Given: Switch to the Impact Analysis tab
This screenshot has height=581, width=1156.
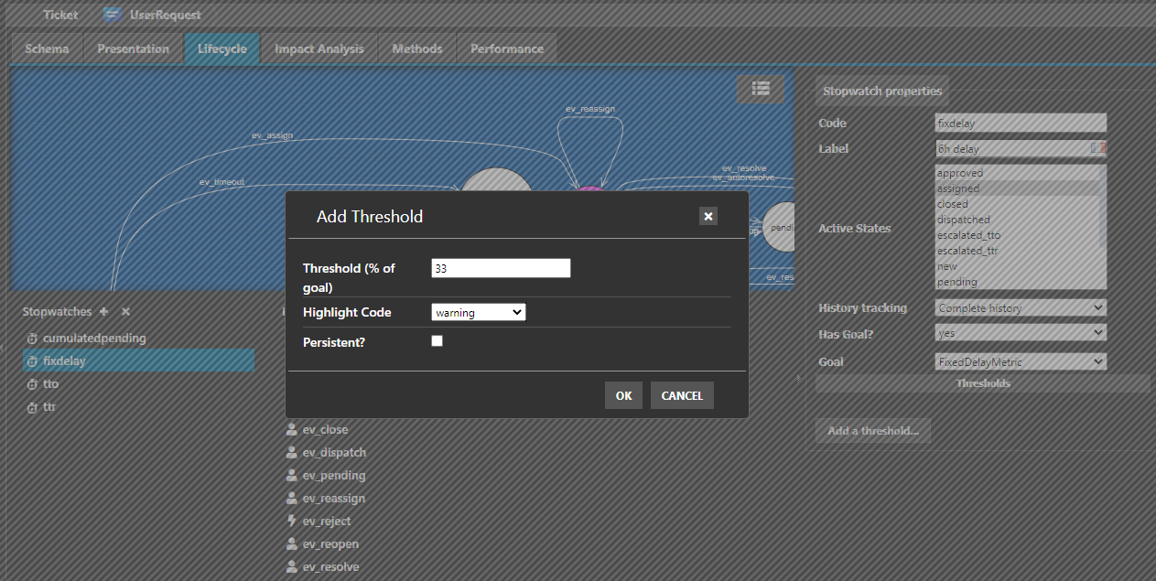Looking at the screenshot, I should tap(319, 48).
